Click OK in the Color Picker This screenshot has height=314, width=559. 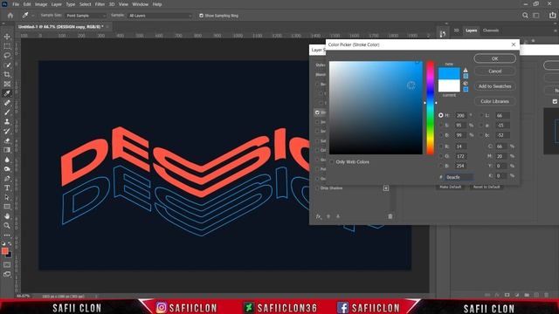point(495,58)
